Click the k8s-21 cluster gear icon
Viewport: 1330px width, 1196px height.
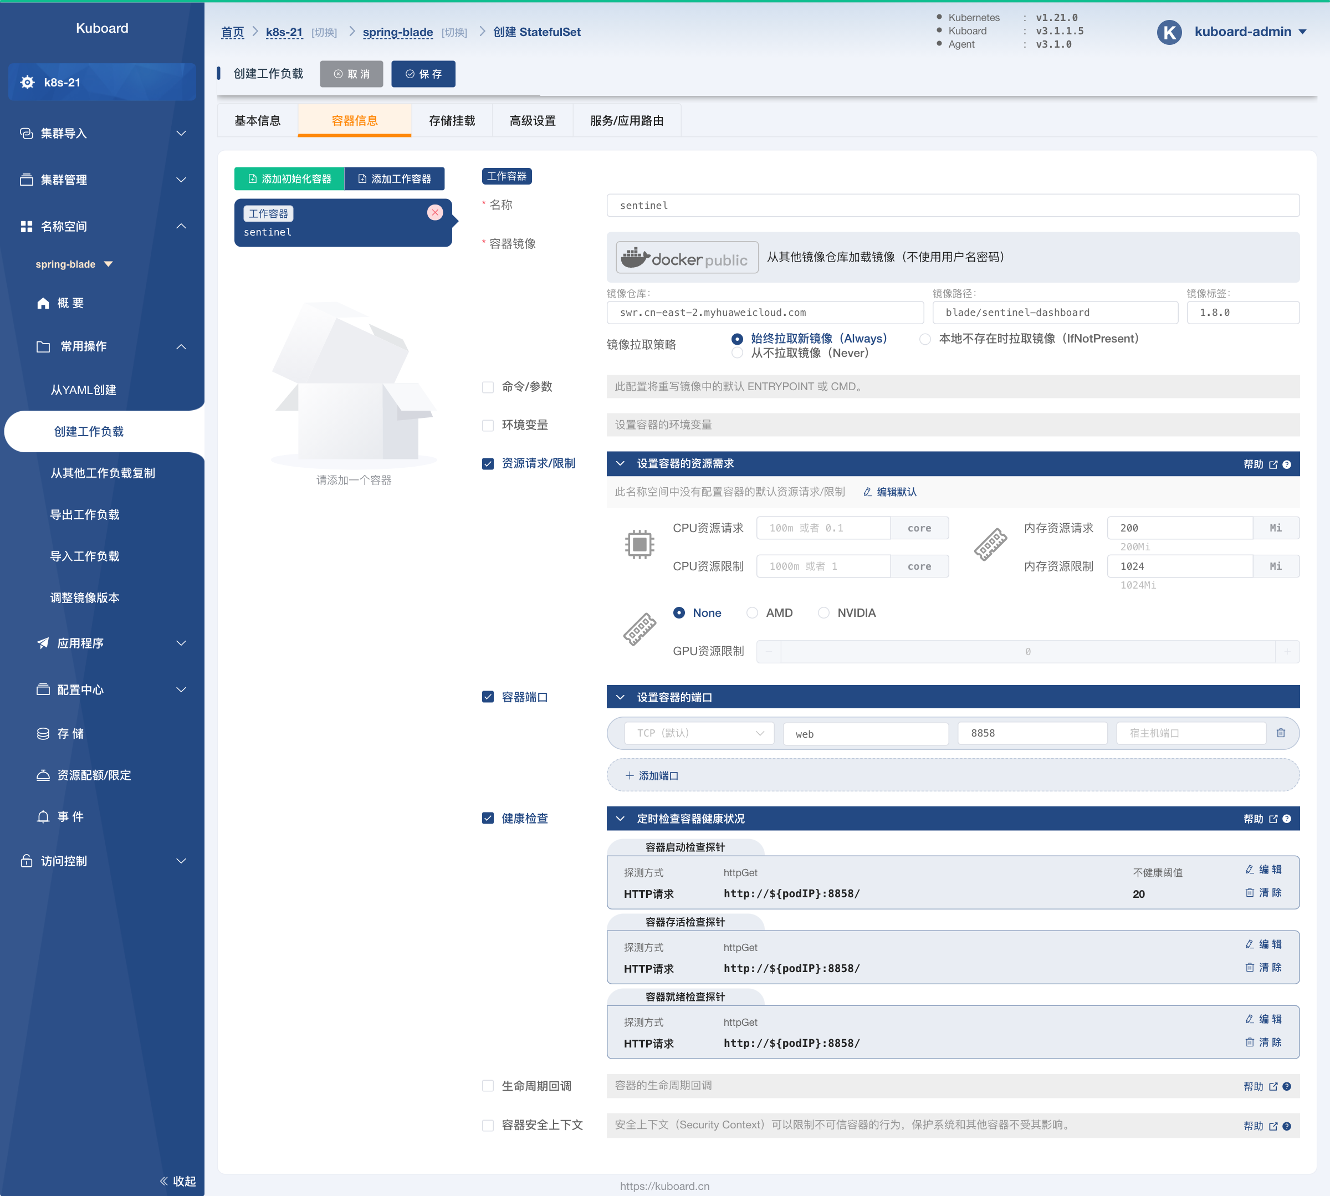point(27,82)
